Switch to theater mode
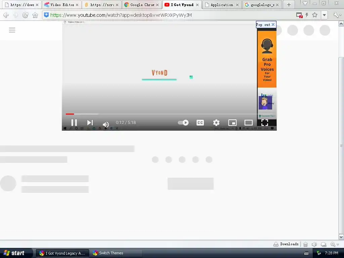Image resolution: width=344 pixels, height=258 pixels. coord(249,122)
